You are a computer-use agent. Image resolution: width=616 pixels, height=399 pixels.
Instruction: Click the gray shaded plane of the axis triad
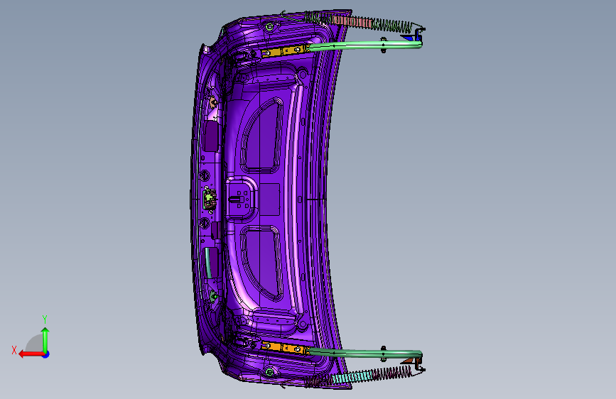(x=35, y=343)
